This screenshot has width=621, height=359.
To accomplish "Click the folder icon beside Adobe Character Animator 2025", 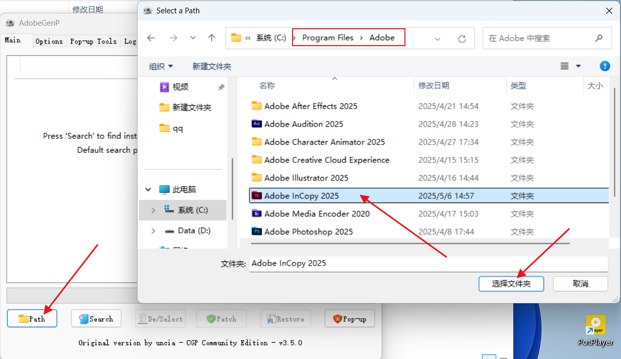I will 257,142.
